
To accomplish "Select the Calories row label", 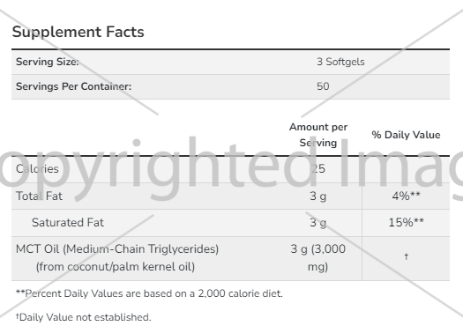I will point(37,169).
